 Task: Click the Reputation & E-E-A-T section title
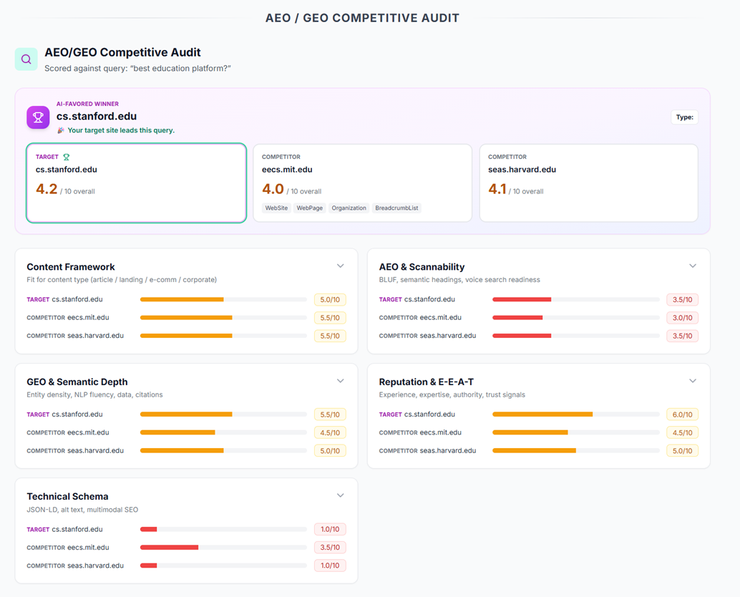pyautogui.click(x=426, y=382)
